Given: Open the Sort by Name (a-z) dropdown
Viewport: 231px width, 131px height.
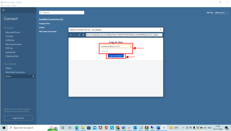Looking at the screenshot, I should click(221, 13).
